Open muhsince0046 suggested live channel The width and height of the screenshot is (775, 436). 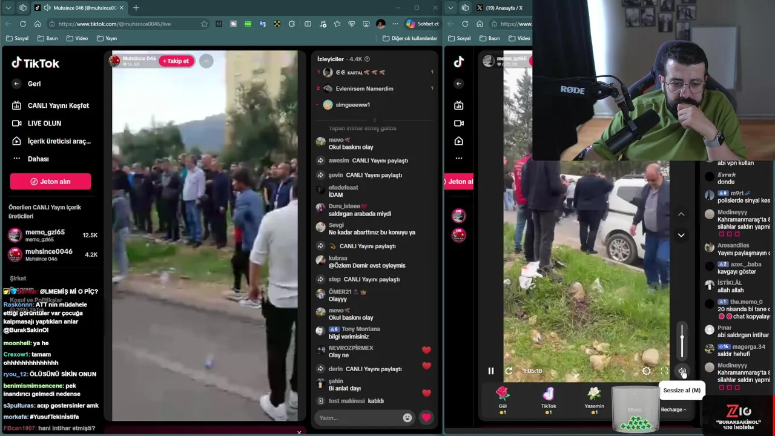[x=53, y=254]
